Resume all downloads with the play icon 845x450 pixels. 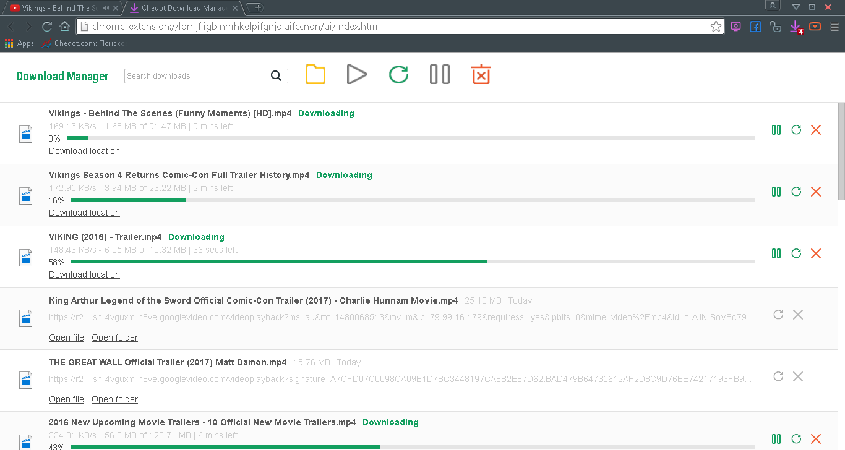click(x=356, y=74)
